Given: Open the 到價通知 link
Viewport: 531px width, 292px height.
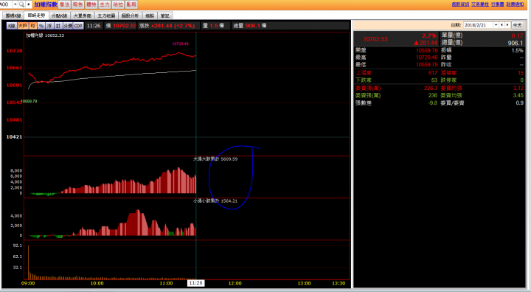Looking at the screenshot, I should pos(515,4).
